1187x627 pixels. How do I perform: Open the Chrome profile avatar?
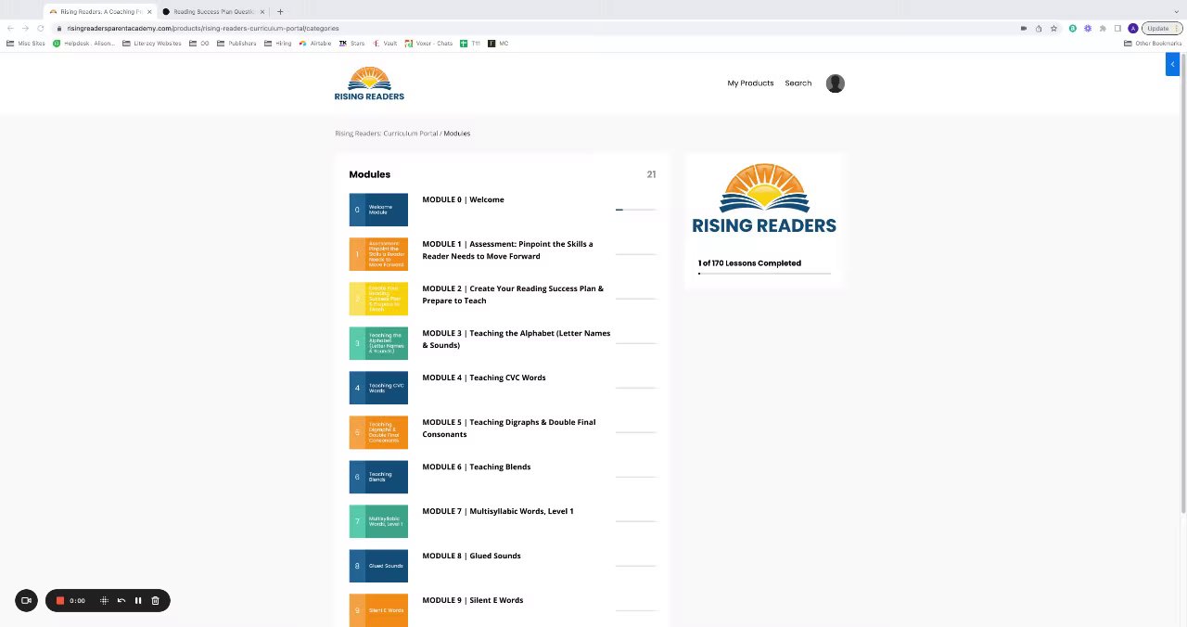[1133, 28]
